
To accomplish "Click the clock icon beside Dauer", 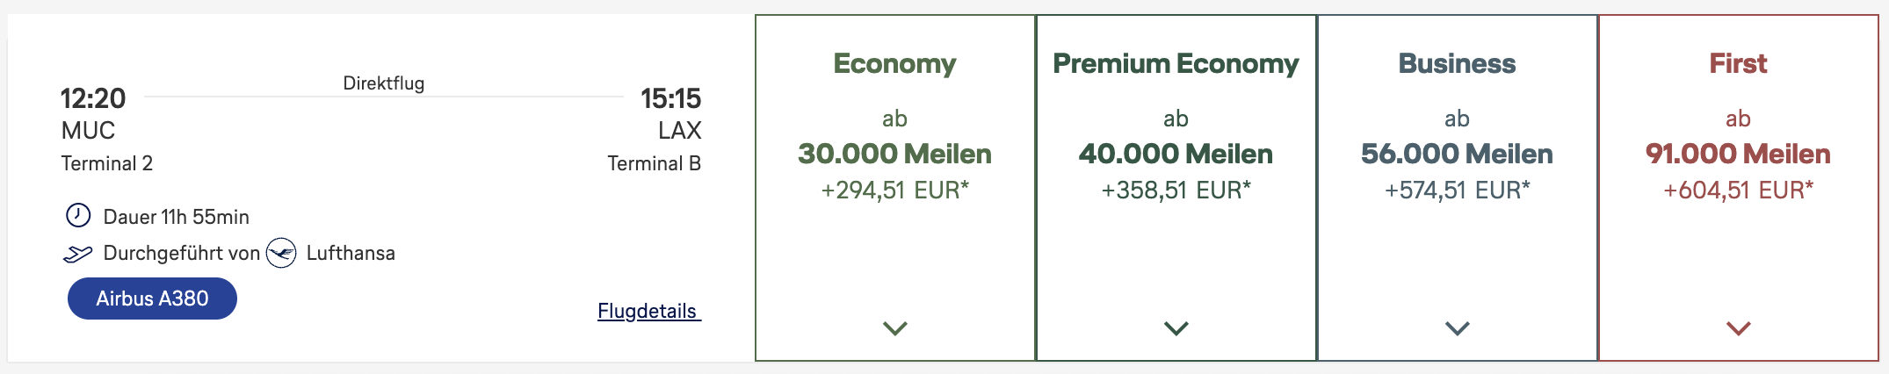I will coord(78,215).
